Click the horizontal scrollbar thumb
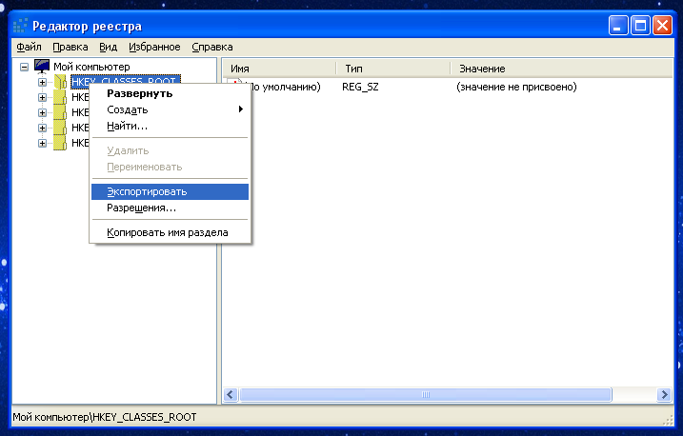The width and height of the screenshot is (683, 436). pos(426,395)
